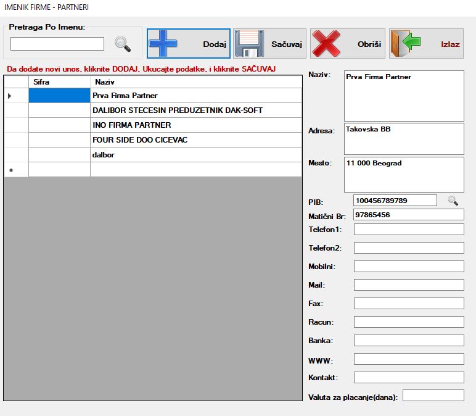The width and height of the screenshot is (476, 416).
Task: Select the Prva Firma Partner row
Action: click(196, 96)
